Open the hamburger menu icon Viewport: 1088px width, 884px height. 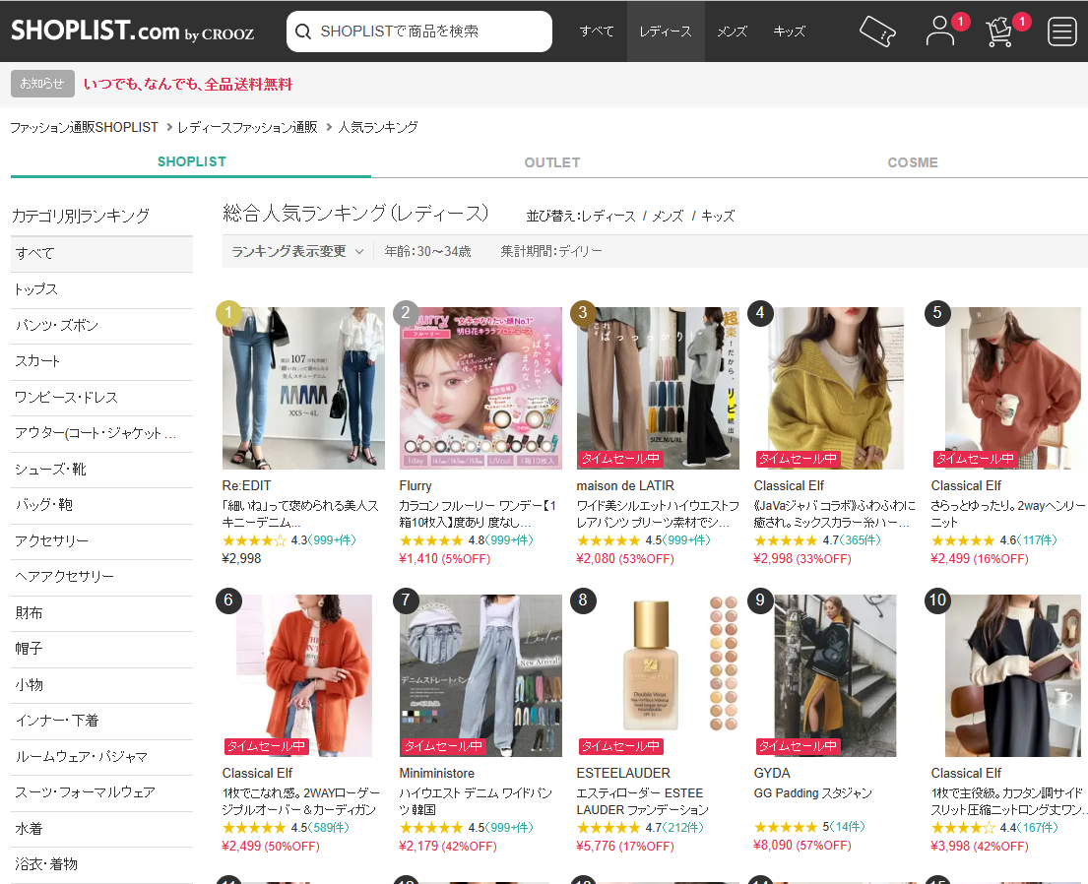(x=1061, y=32)
